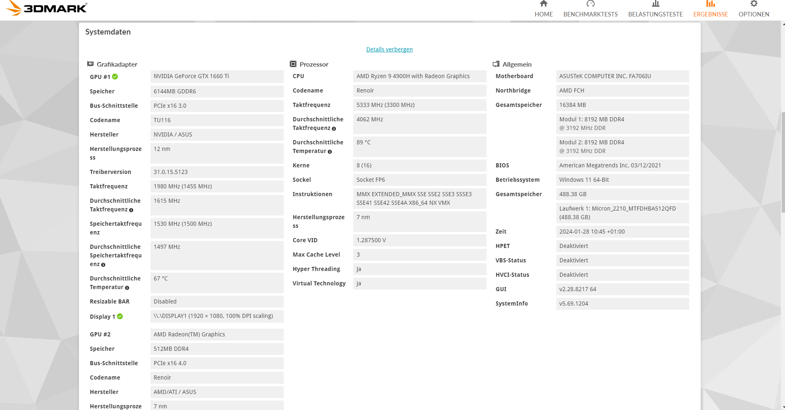Click green checkmark next to GPU #1
The width and height of the screenshot is (785, 410).
[x=115, y=76]
